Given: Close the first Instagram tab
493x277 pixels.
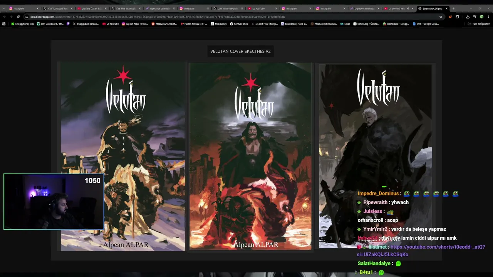Looking at the screenshot, I should coord(37,8).
